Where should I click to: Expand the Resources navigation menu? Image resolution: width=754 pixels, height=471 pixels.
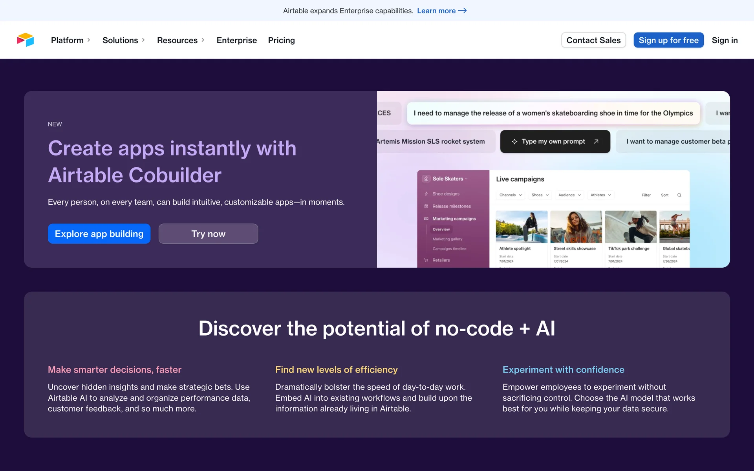[181, 40]
